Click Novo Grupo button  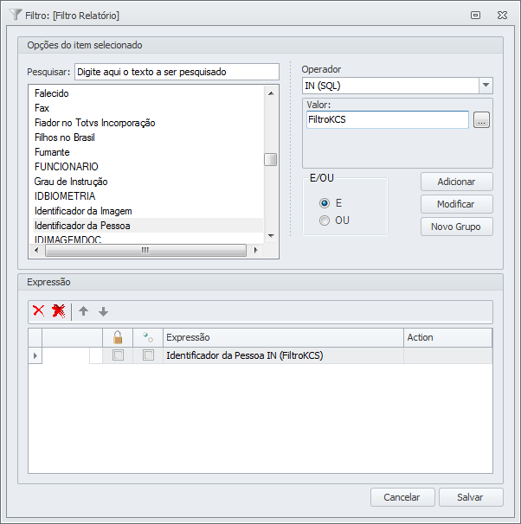click(456, 227)
